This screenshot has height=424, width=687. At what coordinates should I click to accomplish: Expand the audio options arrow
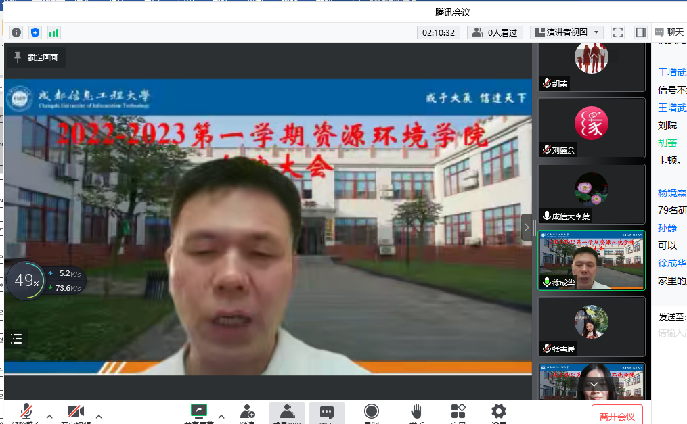(49, 416)
